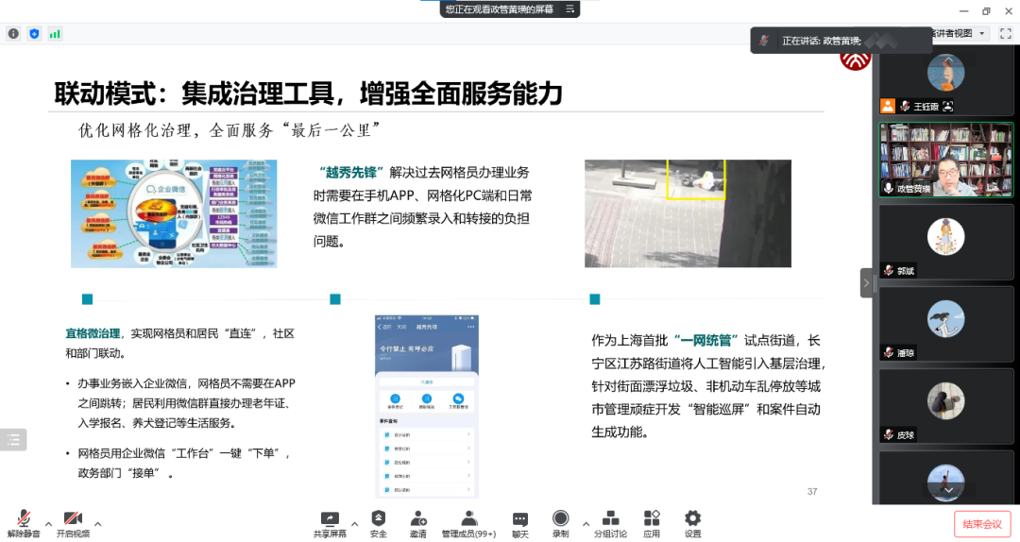Viewport: 1020px width, 542px height.
Task: Expand video options arrow beside 开启视频
Action: tap(97, 523)
